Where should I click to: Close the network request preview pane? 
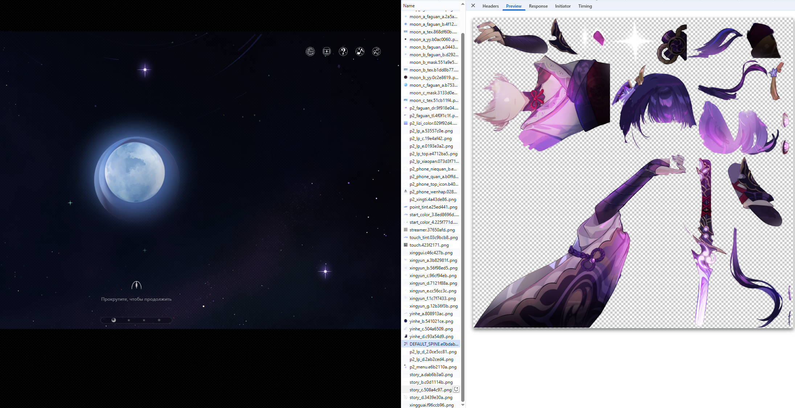coord(473,6)
